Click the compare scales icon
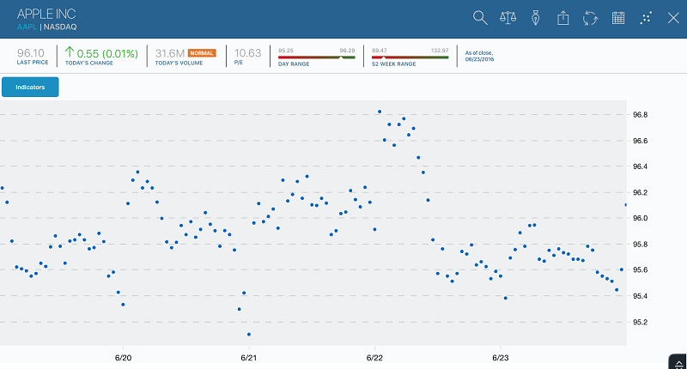Viewport: 687px width, 369px height. tap(508, 18)
